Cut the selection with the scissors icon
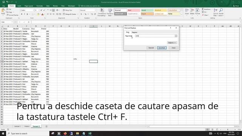Viewport: 242px width, 136px height. pos(7,9)
